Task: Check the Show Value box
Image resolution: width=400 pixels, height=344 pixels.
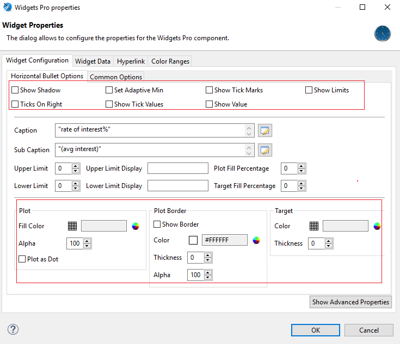Action: (x=209, y=104)
